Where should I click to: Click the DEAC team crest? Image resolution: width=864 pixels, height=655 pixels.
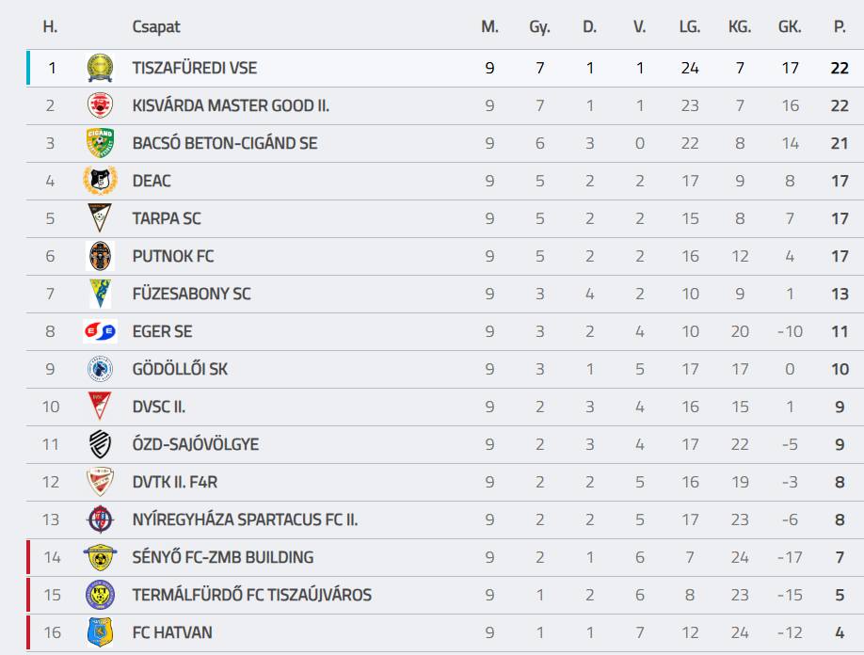click(100, 181)
